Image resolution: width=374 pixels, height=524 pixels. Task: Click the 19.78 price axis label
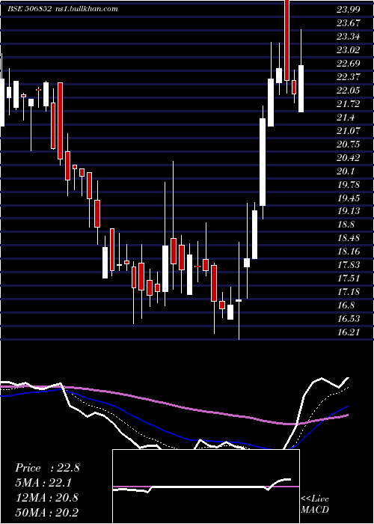pos(349,185)
